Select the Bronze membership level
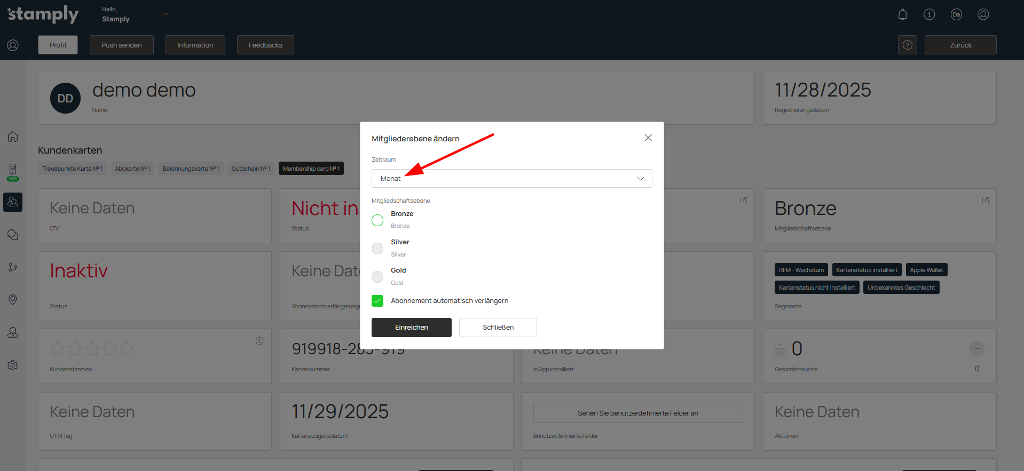 click(377, 220)
